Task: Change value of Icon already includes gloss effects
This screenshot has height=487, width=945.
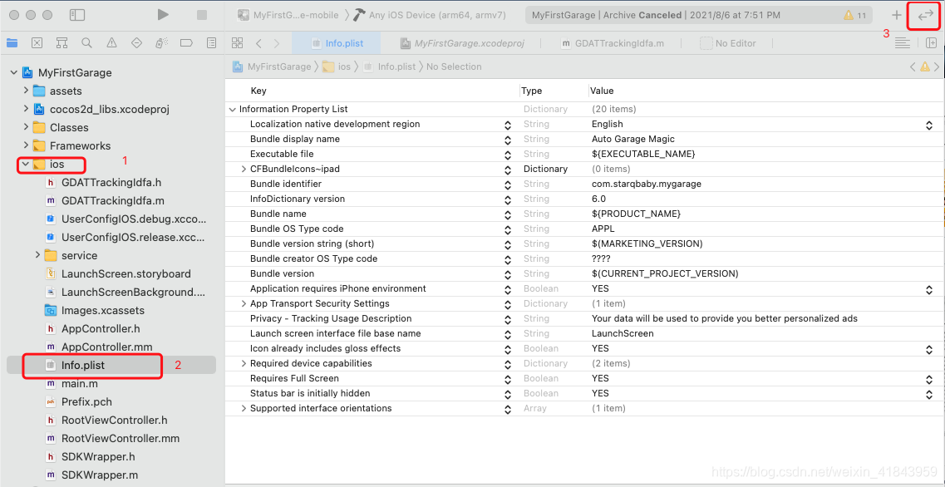Action: coord(928,348)
